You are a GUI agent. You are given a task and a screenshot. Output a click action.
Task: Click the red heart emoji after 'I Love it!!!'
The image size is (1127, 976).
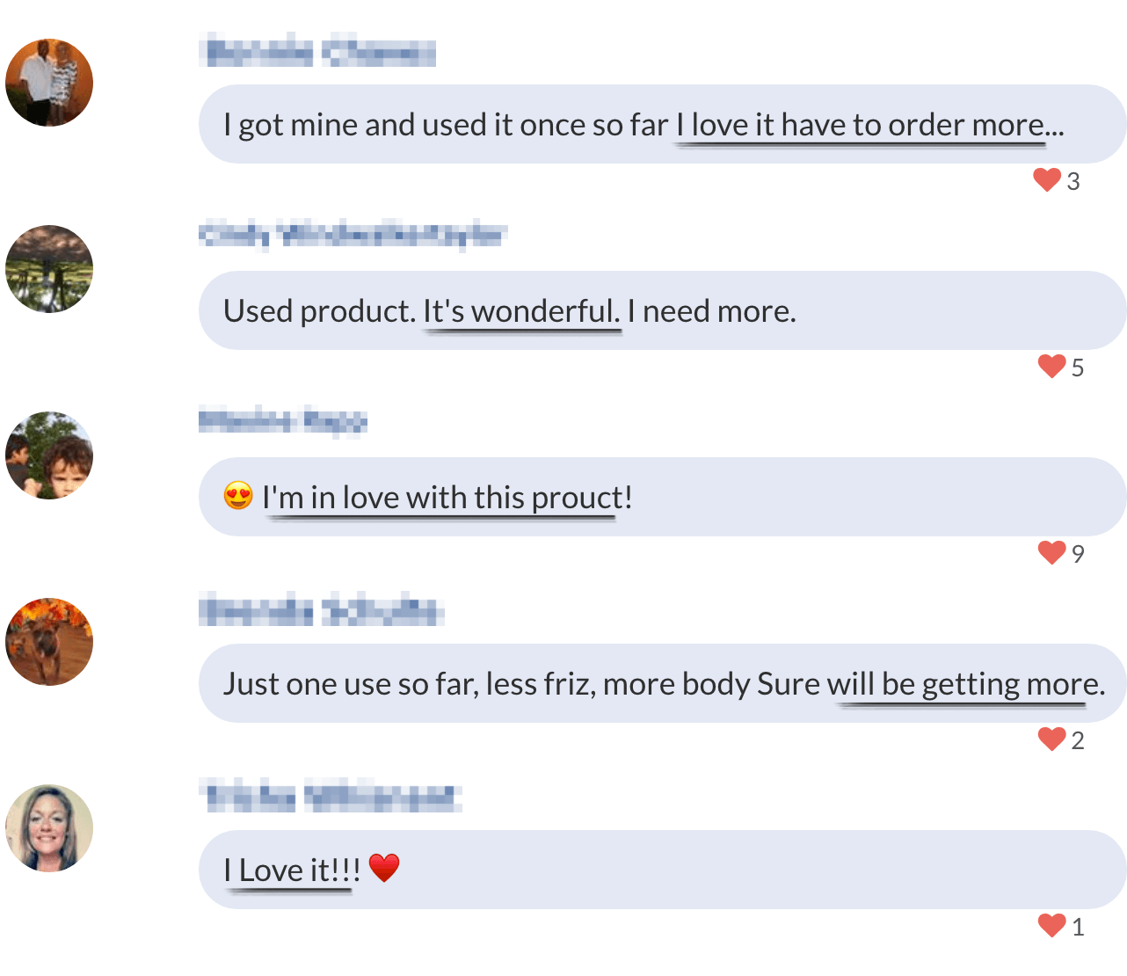pyautogui.click(x=384, y=869)
